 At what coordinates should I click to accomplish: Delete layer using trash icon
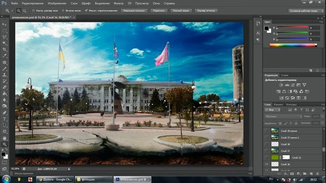tap(317, 174)
